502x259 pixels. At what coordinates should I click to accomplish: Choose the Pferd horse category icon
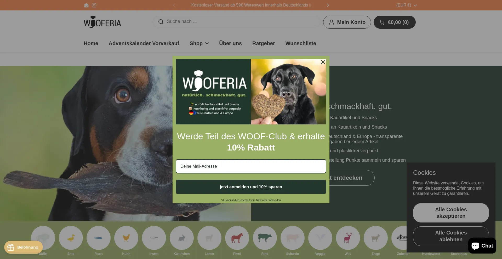tap(237, 238)
